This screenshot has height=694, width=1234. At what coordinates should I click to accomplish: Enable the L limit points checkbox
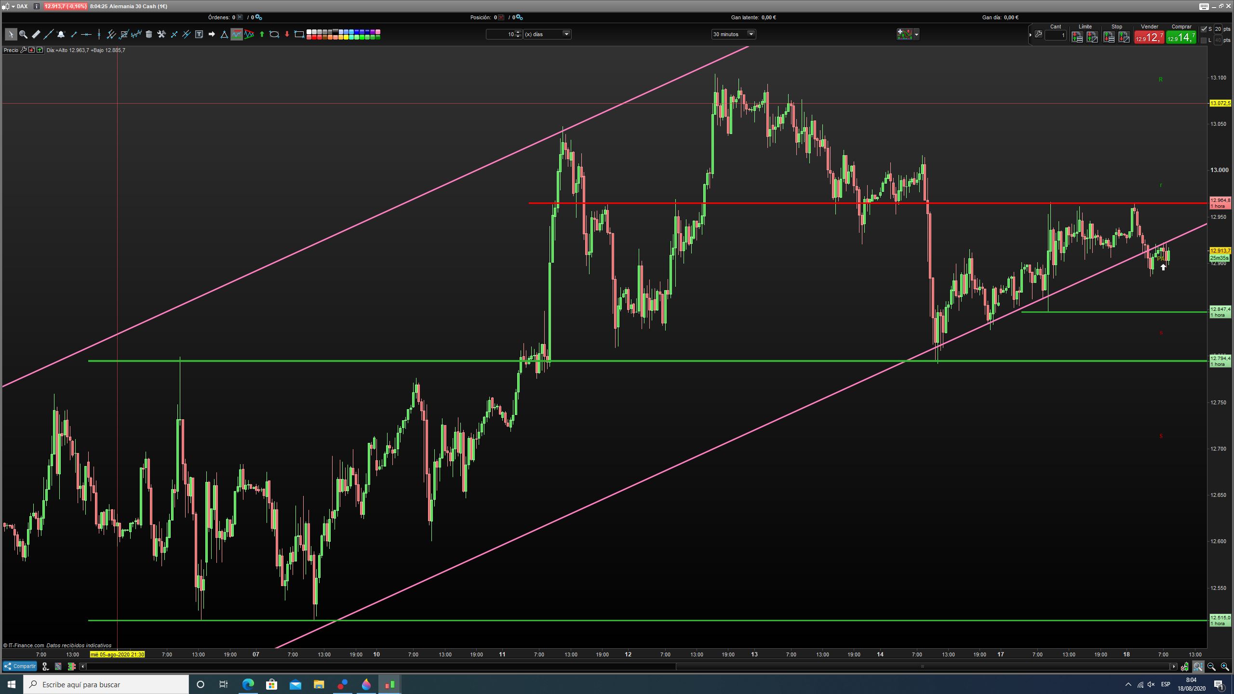[1204, 40]
